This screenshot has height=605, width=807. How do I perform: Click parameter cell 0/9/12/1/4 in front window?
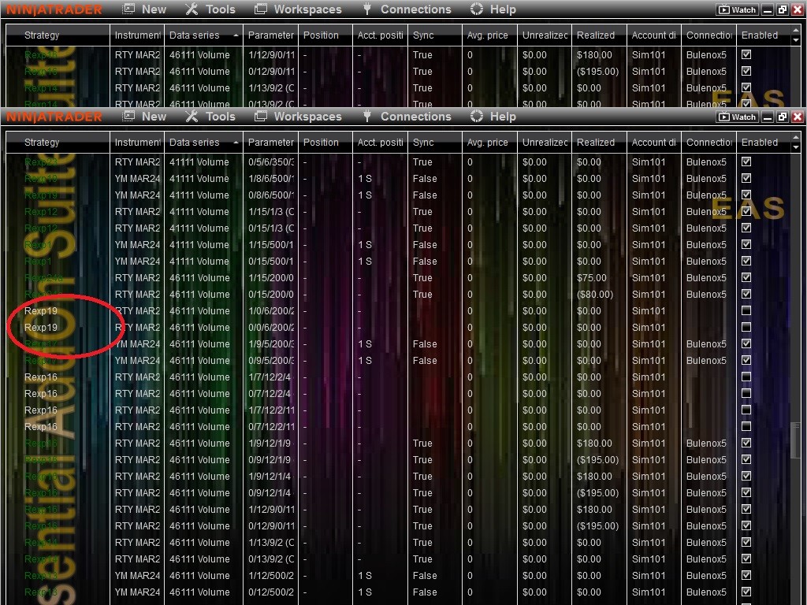click(271, 493)
